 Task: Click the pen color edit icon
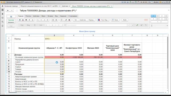(x=66, y=20)
